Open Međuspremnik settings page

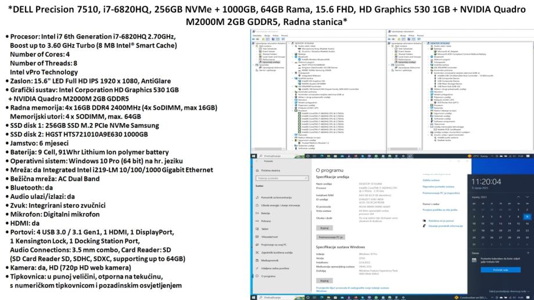267,260
